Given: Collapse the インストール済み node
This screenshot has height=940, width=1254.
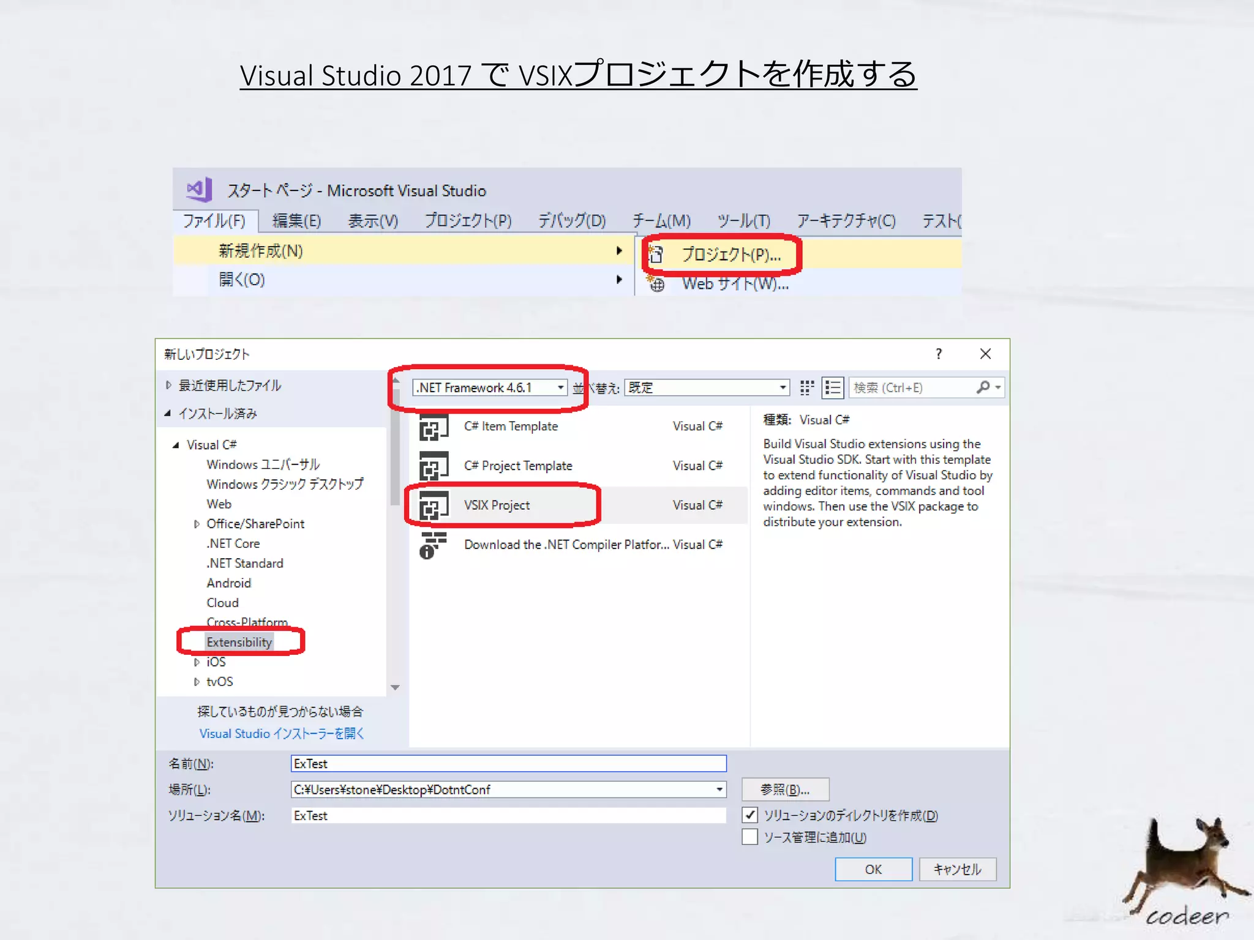Looking at the screenshot, I should 168,414.
